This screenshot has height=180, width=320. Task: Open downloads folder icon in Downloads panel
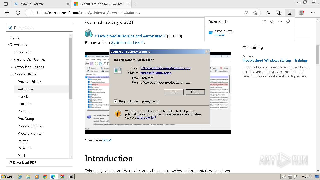264,22
